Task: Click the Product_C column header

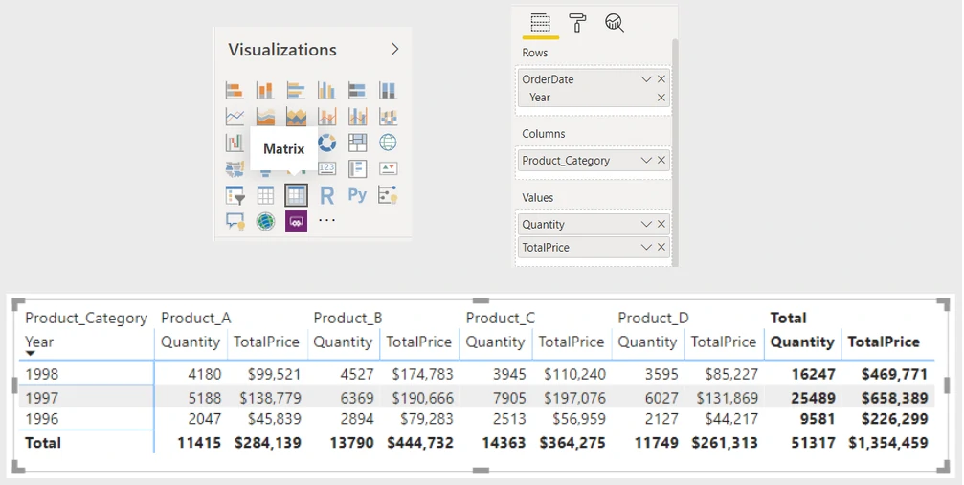Action: 500,318
